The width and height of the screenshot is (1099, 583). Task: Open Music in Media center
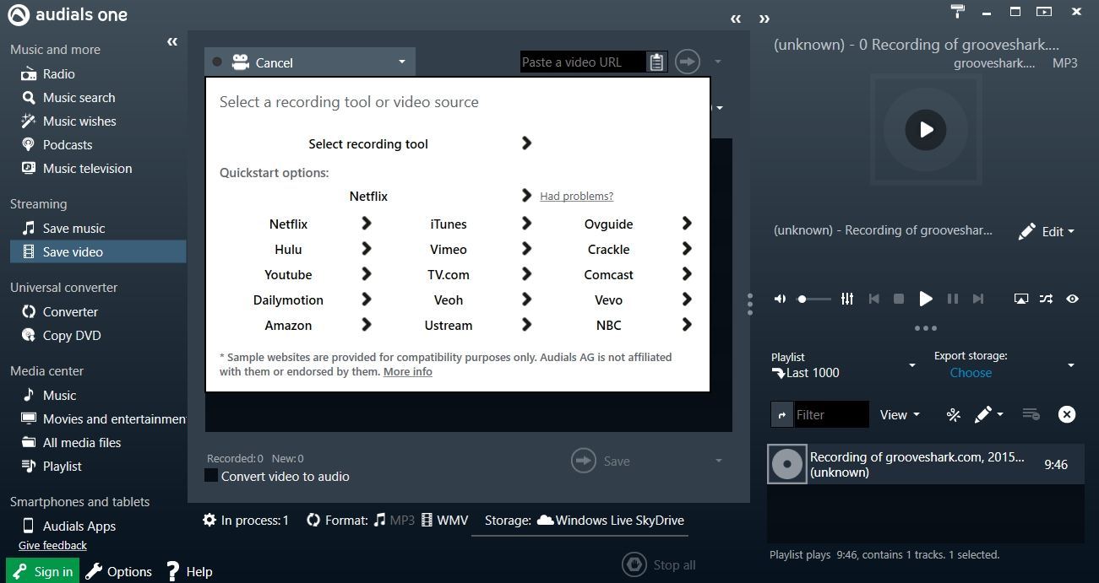coord(59,396)
